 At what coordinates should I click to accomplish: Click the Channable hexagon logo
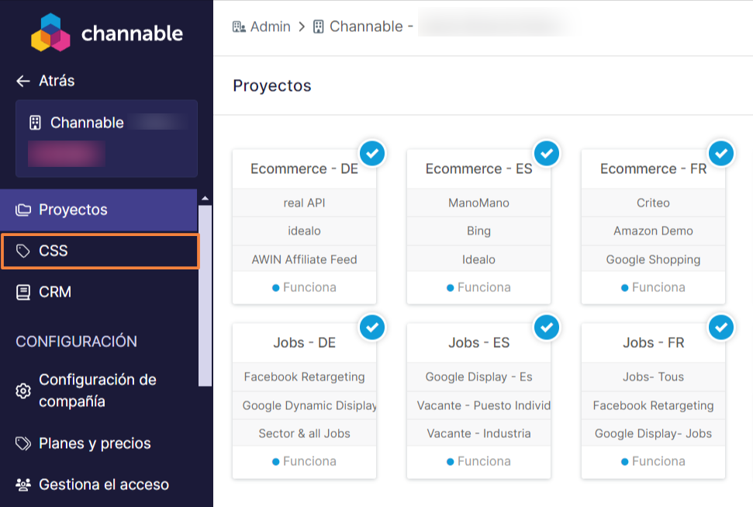tap(50, 33)
